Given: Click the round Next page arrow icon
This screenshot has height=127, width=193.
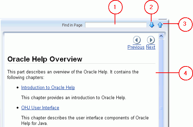Looking at the screenshot, I should click(x=151, y=40).
